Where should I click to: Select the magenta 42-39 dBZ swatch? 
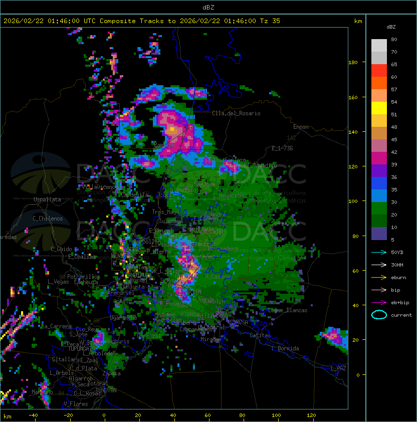click(x=379, y=158)
